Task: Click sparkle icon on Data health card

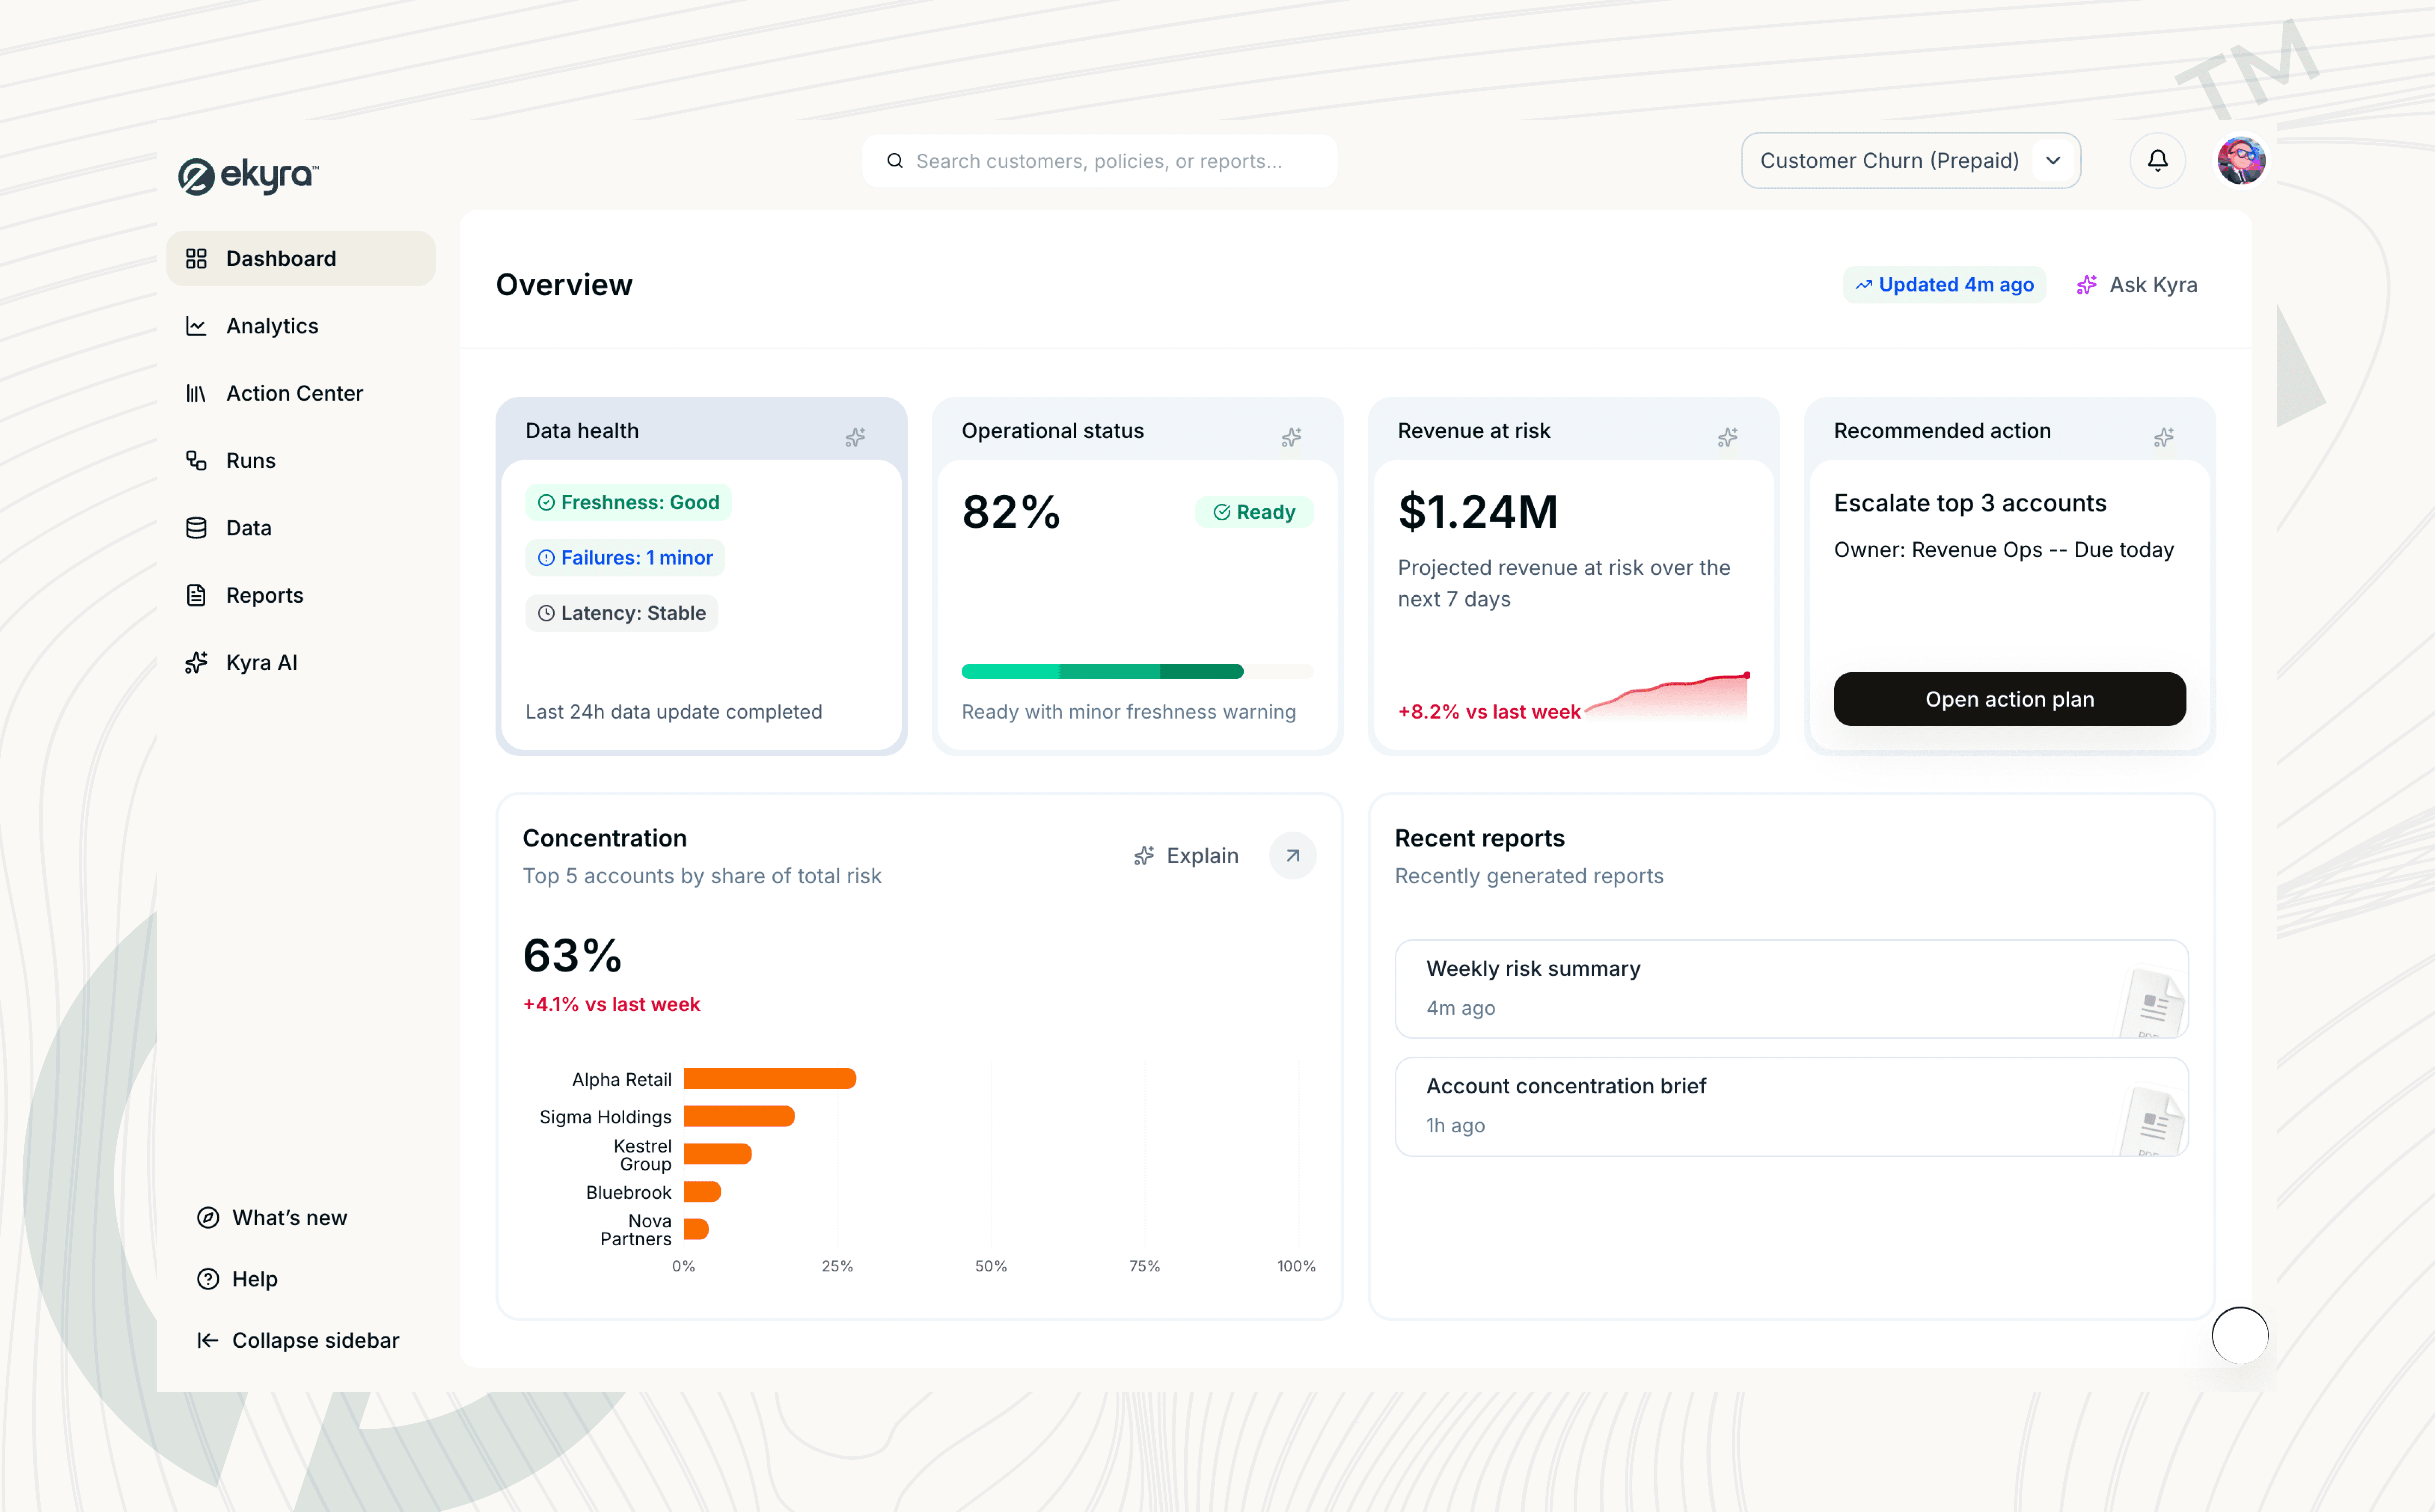Action: [x=855, y=437]
